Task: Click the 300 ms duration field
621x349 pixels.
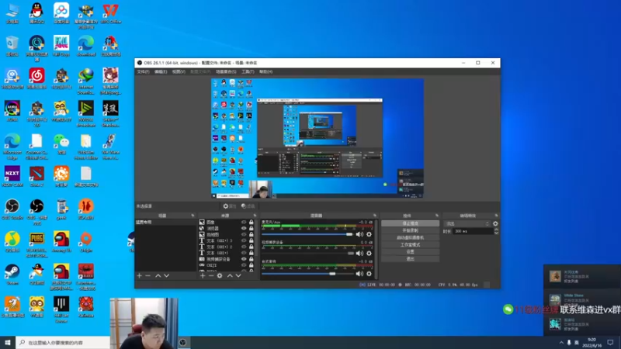Action: [473, 231]
